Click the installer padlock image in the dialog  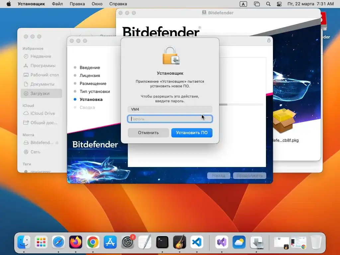(171, 55)
